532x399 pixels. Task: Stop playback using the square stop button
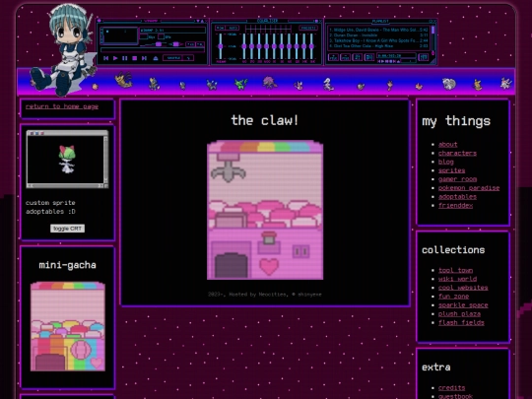(134, 58)
